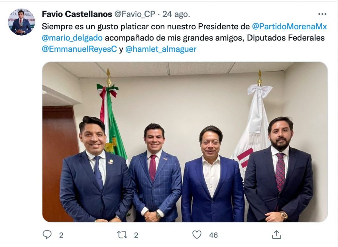338x247 pixels.
Task: Open the @EmmanuelReyesC profile link
Action: tap(79, 49)
